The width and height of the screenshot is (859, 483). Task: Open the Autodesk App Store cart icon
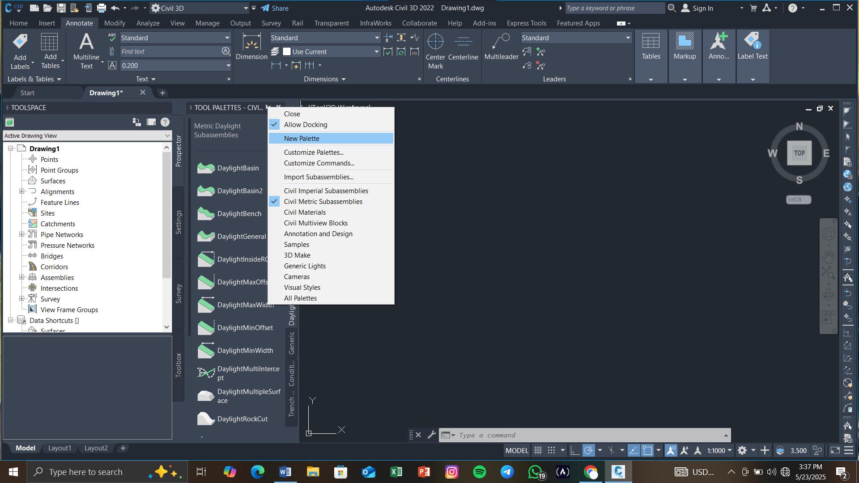click(754, 8)
